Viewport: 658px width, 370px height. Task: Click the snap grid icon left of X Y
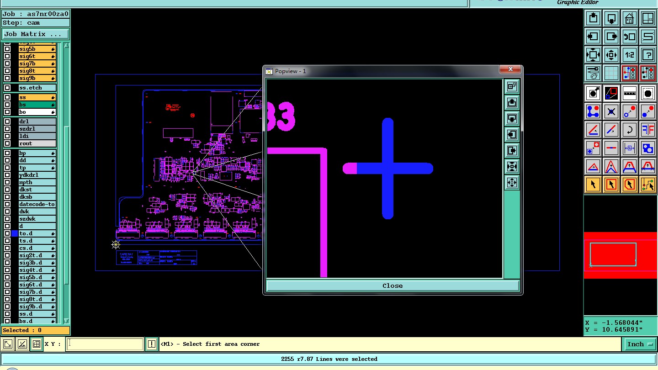click(x=37, y=344)
